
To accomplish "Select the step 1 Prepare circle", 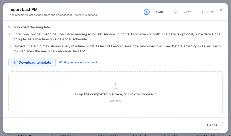I will click(x=146, y=12).
